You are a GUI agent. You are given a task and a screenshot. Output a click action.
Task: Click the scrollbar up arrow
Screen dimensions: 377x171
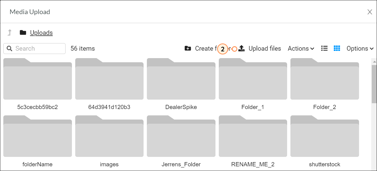pos(374,62)
